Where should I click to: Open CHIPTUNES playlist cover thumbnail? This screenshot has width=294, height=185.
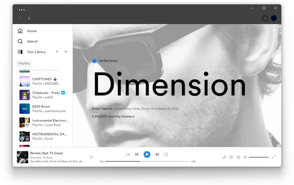coord(25,81)
